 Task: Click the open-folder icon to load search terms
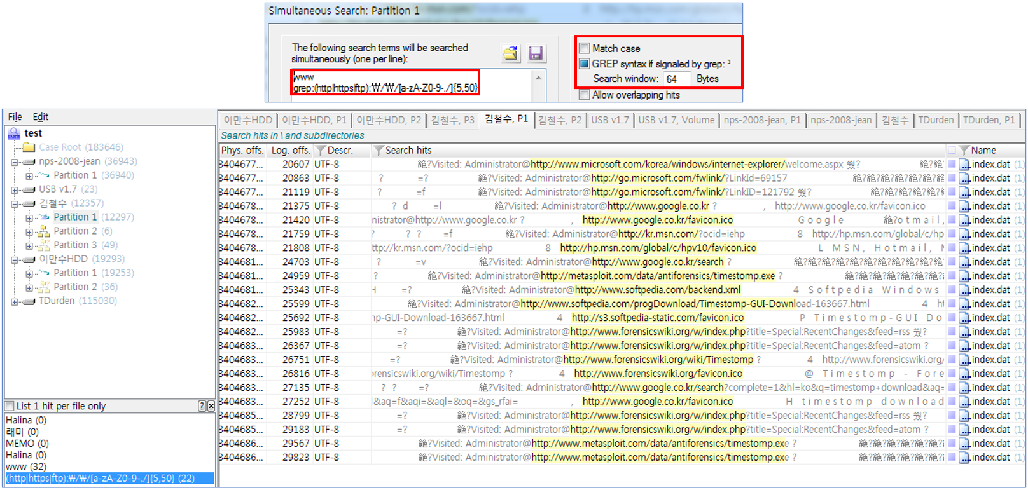(511, 53)
